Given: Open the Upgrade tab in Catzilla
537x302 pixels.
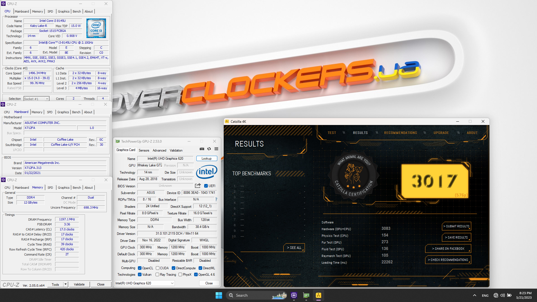Looking at the screenshot, I should [441, 133].
